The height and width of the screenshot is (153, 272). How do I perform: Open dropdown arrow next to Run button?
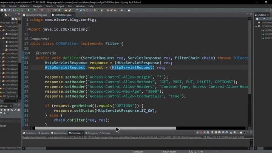click(x=32, y=10)
